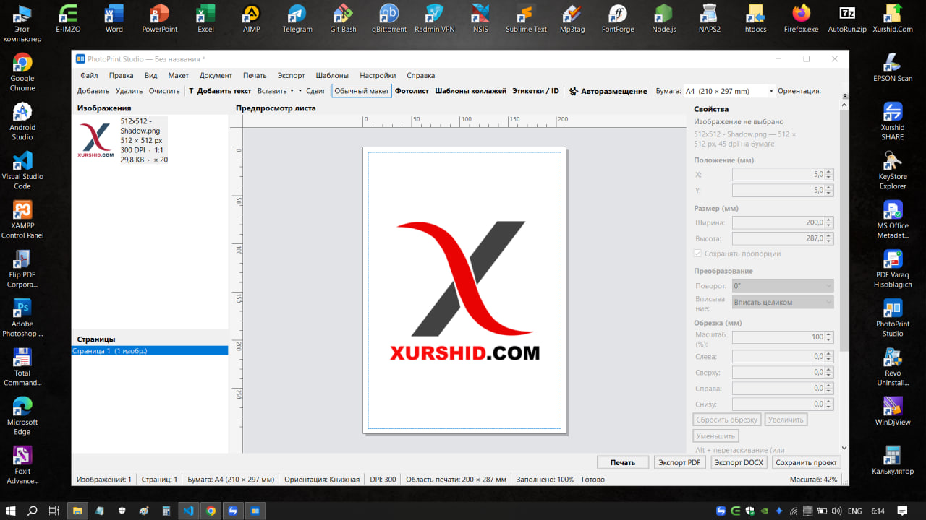Screen dimensions: 926x520
Task: Open Правка menu
Action: [x=121, y=75]
